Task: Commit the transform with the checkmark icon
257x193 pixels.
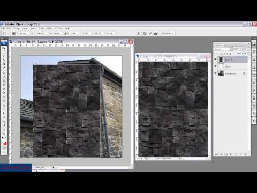Action: click(150, 33)
